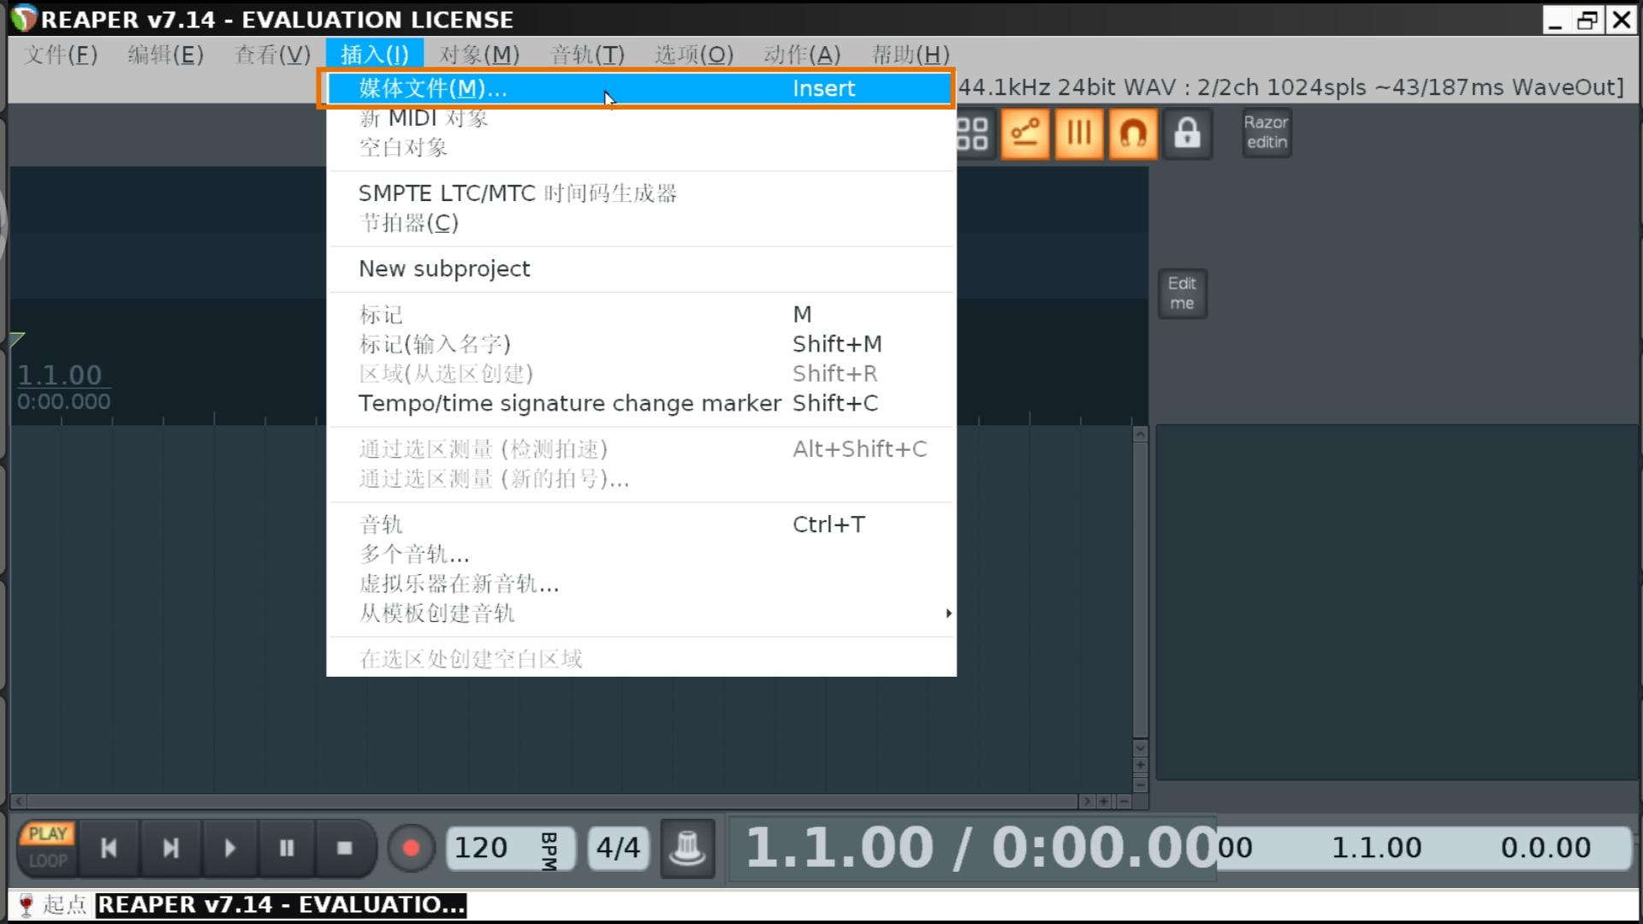The image size is (1643, 924).
Task: Open the 编辑(E) menu
Action: (x=165, y=55)
